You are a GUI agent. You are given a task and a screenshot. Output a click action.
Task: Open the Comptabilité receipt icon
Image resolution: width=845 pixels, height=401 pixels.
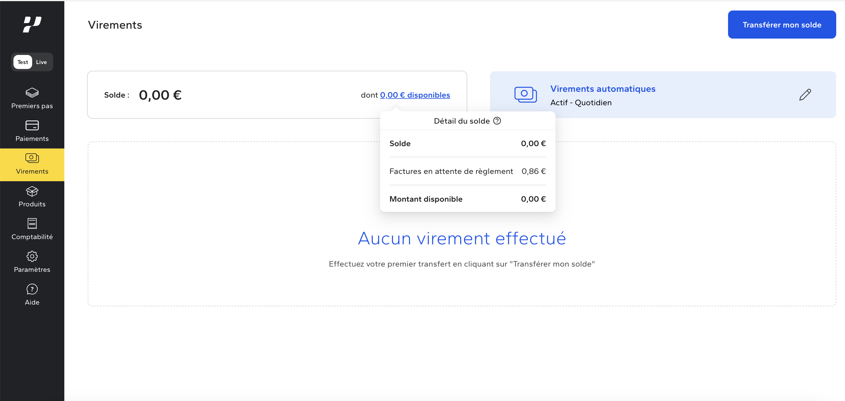(x=32, y=224)
